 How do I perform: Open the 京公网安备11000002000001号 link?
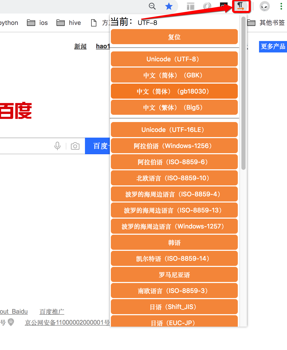(67, 322)
